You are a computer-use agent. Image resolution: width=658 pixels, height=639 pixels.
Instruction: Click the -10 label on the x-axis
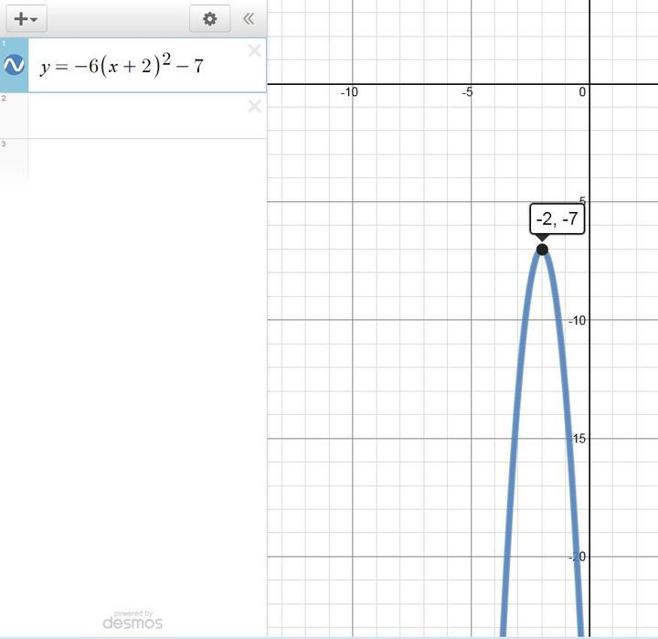[348, 92]
